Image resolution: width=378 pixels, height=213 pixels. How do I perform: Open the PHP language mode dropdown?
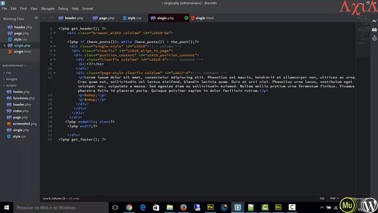(334, 198)
